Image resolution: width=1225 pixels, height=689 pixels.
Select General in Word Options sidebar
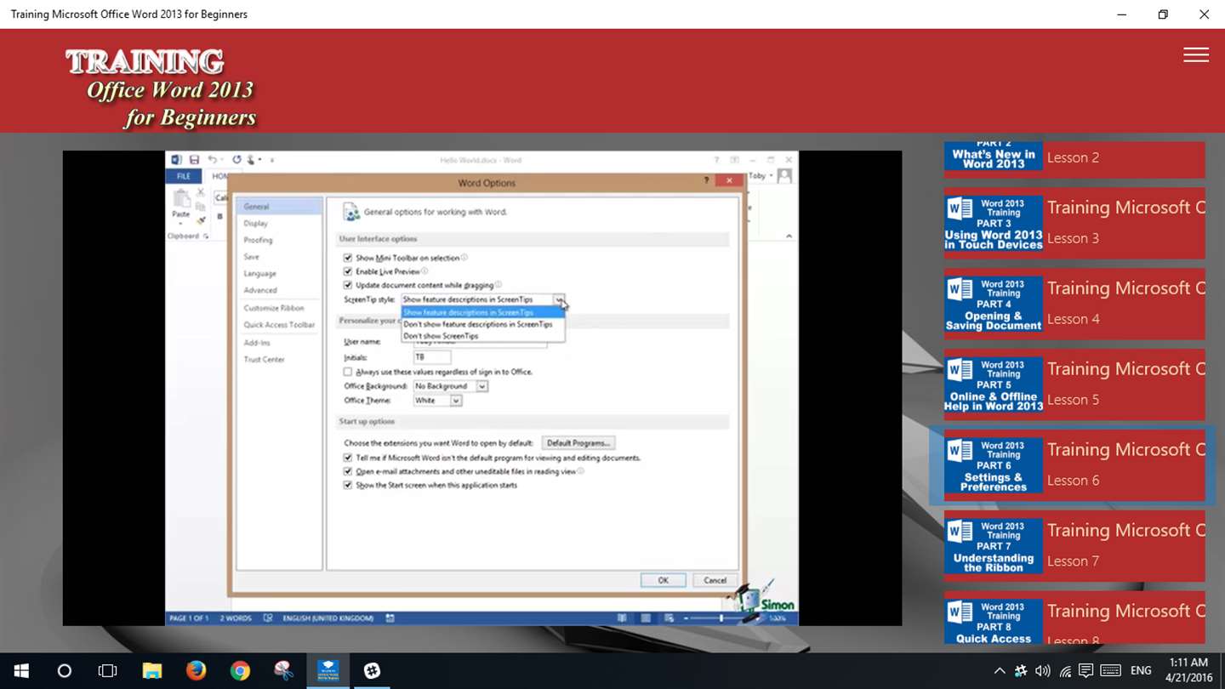[280, 207]
